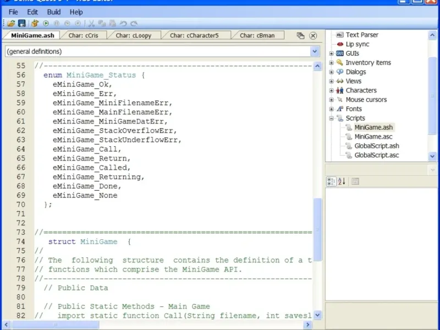Expand the GUIs tree node
The image size is (440, 330).
(x=332, y=53)
